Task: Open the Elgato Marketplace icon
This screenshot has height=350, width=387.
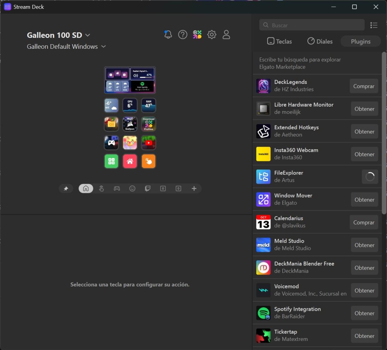Action: coord(197,35)
